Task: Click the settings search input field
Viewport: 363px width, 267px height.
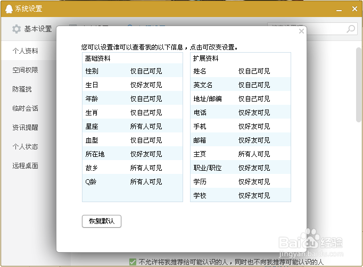Action: (326, 29)
